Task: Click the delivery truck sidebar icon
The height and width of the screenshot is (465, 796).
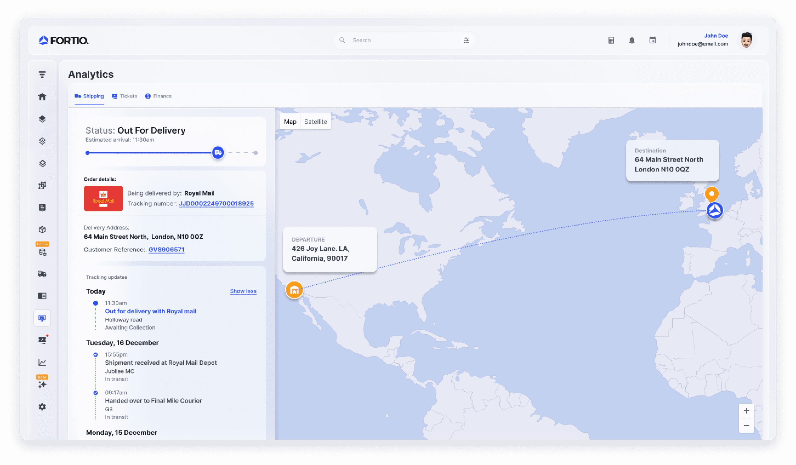Action: coord(42,274)
